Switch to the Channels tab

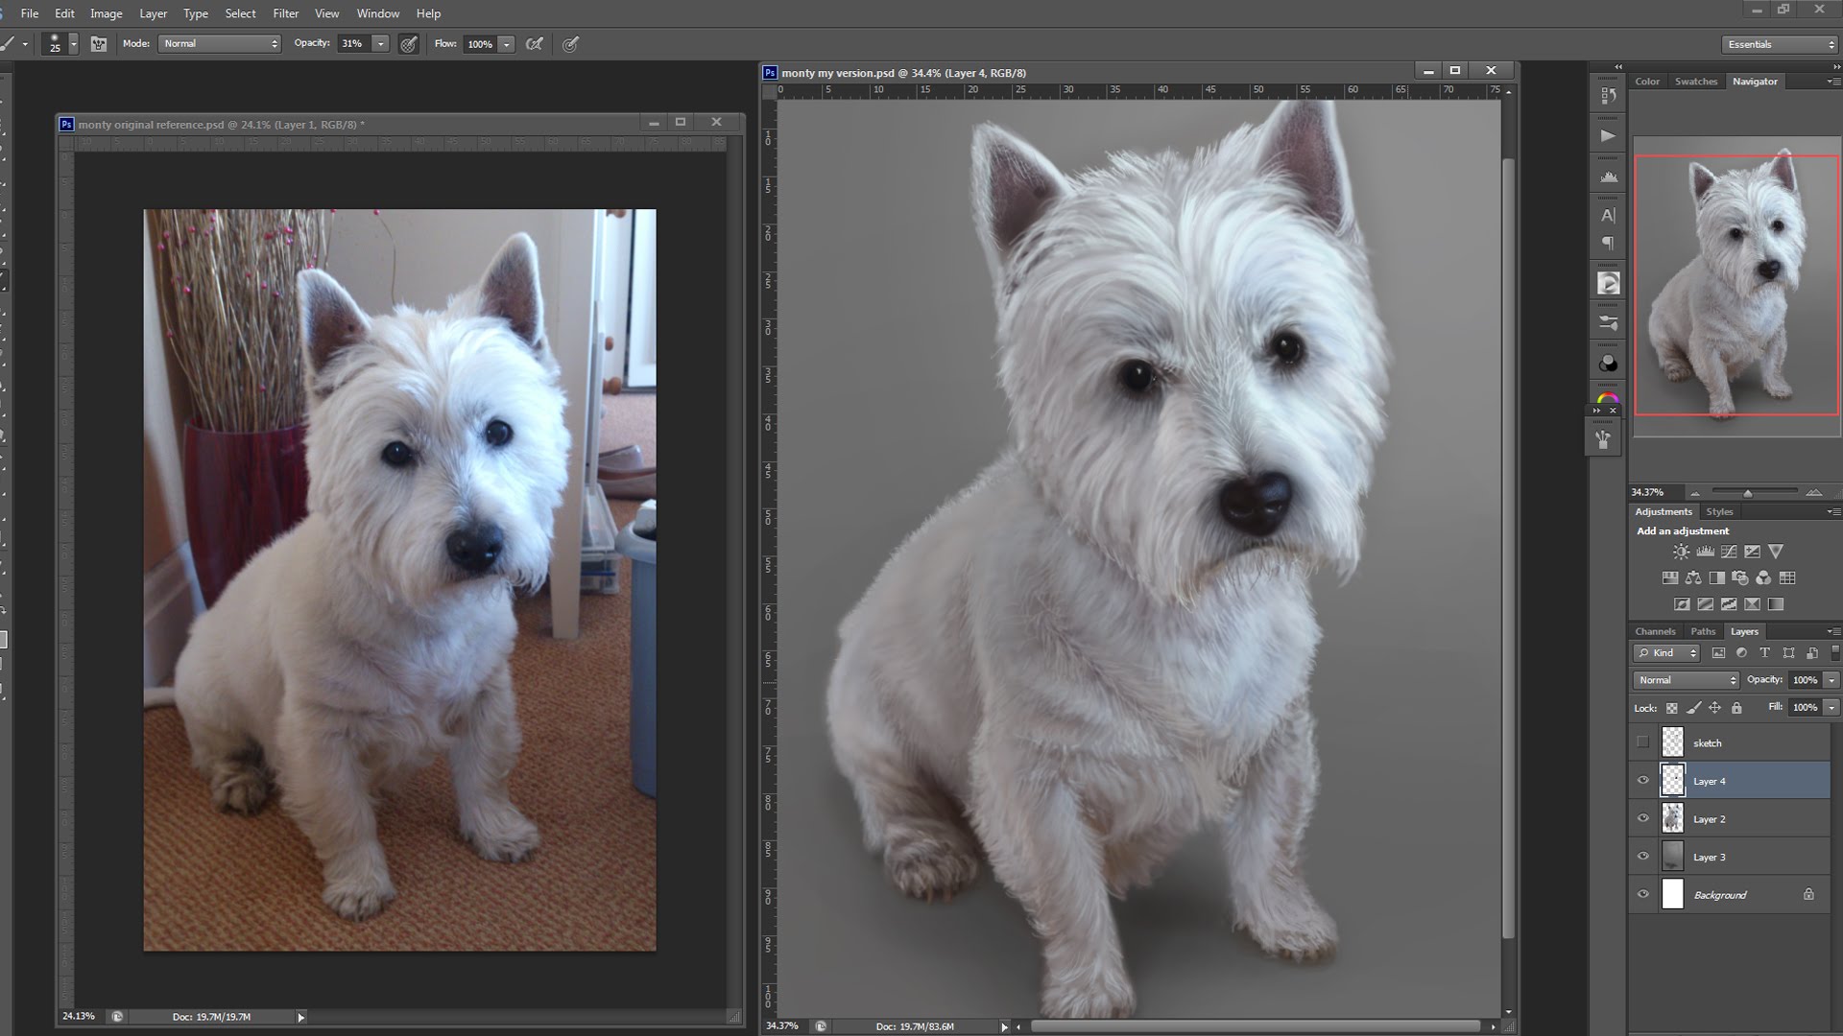click(1655, 631)
